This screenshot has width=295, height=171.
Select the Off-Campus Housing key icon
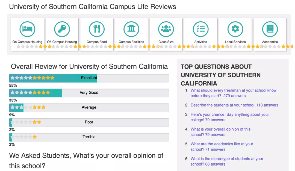click(62, 29)
